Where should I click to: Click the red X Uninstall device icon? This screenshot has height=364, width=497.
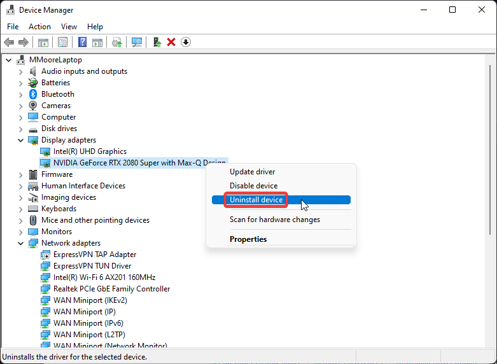tap(171, 42)
